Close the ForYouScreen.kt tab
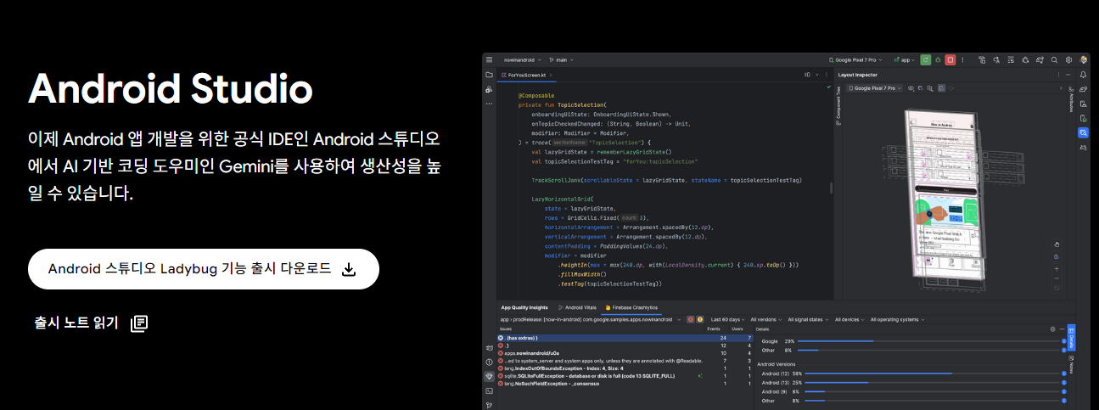Viewport: 1099px width, 410px height. tap(550, 75)
